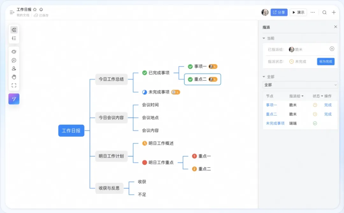Click the assignee badge on 未完成事项 node
Viewport: 344px width, 213px height.
[x=176, y=92]
